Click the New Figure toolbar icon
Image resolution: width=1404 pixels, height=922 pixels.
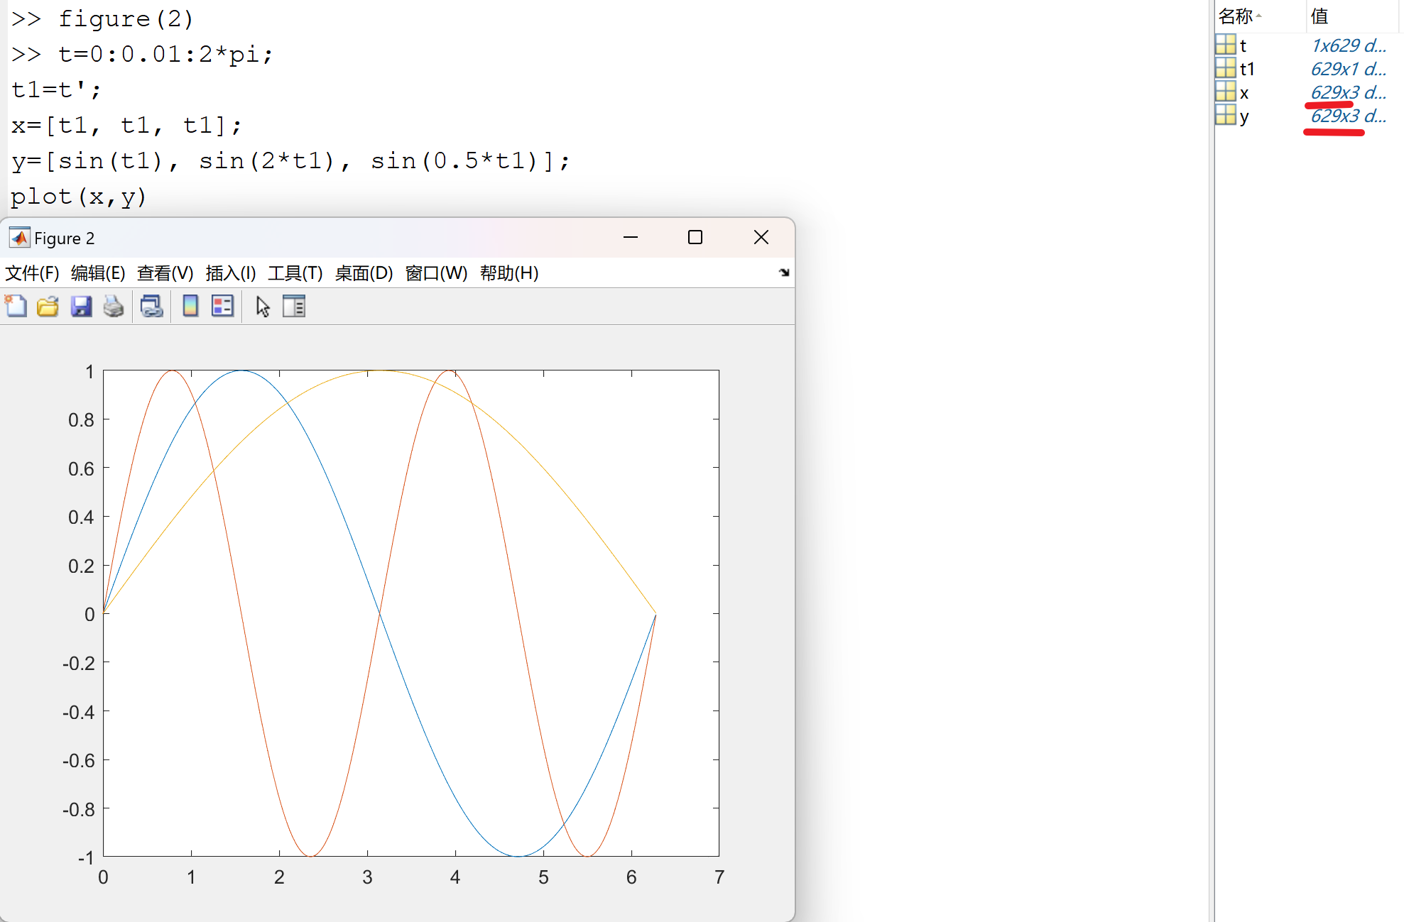coord(16,307)
